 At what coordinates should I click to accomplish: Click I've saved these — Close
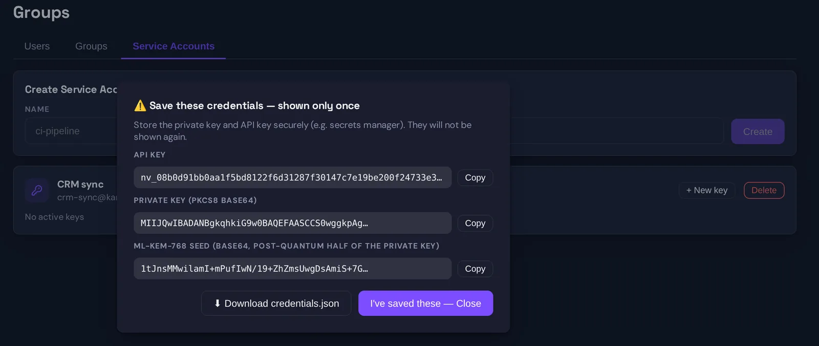(425, 303)
